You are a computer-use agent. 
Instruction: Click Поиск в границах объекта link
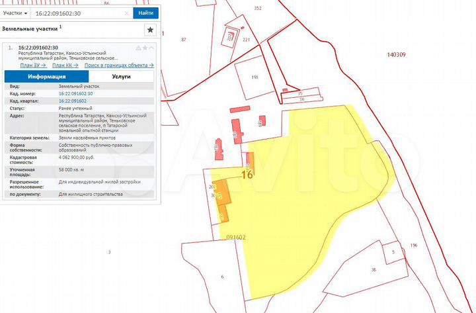[x=119, y=65]
